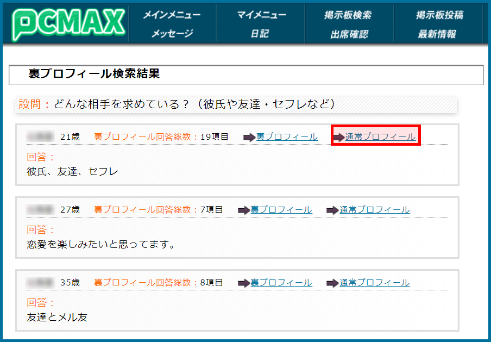The height and width of the screenshot is (342, 491).
Task: Click the arrow icon before 35歳 user's 通常プロフィール
Action: click(332, 283)
